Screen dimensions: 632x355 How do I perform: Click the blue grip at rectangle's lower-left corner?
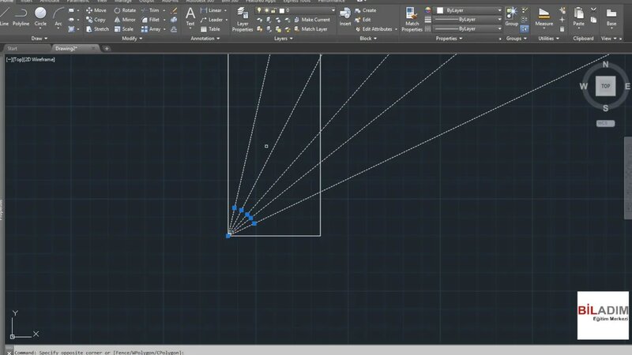click(228, 235)
